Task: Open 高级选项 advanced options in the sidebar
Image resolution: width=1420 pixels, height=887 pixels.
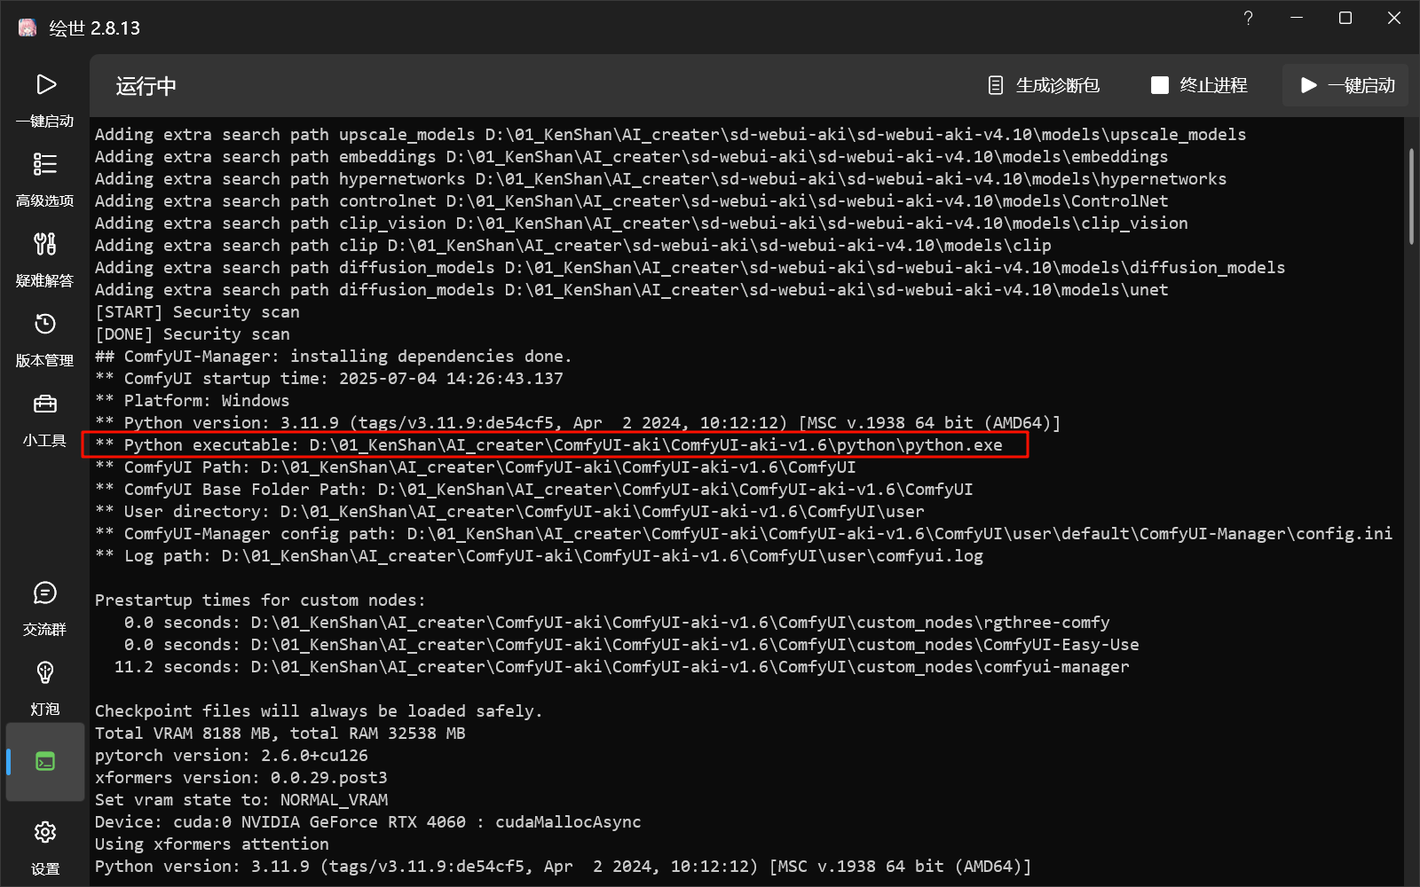Action: click(x=45, y=179)
